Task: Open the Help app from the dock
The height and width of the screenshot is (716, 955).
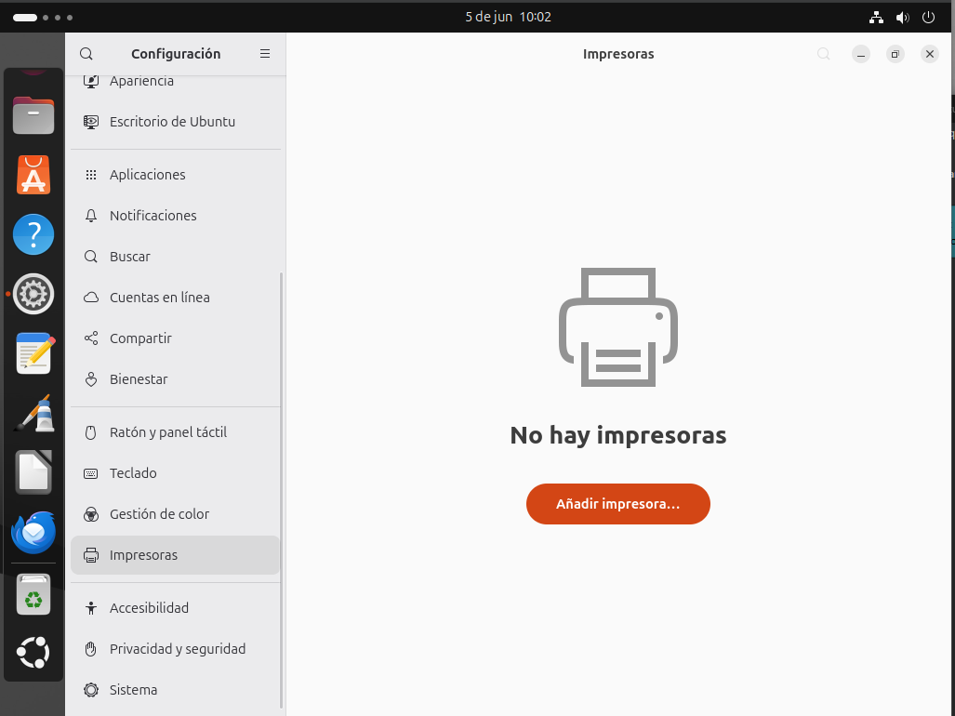Action: coord(33,234)
